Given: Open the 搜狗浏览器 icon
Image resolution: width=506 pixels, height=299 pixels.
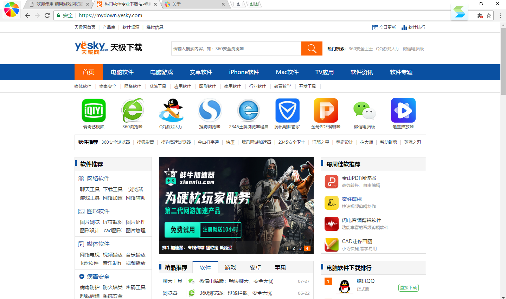Looking at the screenshot, I should pyautogui.click(x=210, y=110).
